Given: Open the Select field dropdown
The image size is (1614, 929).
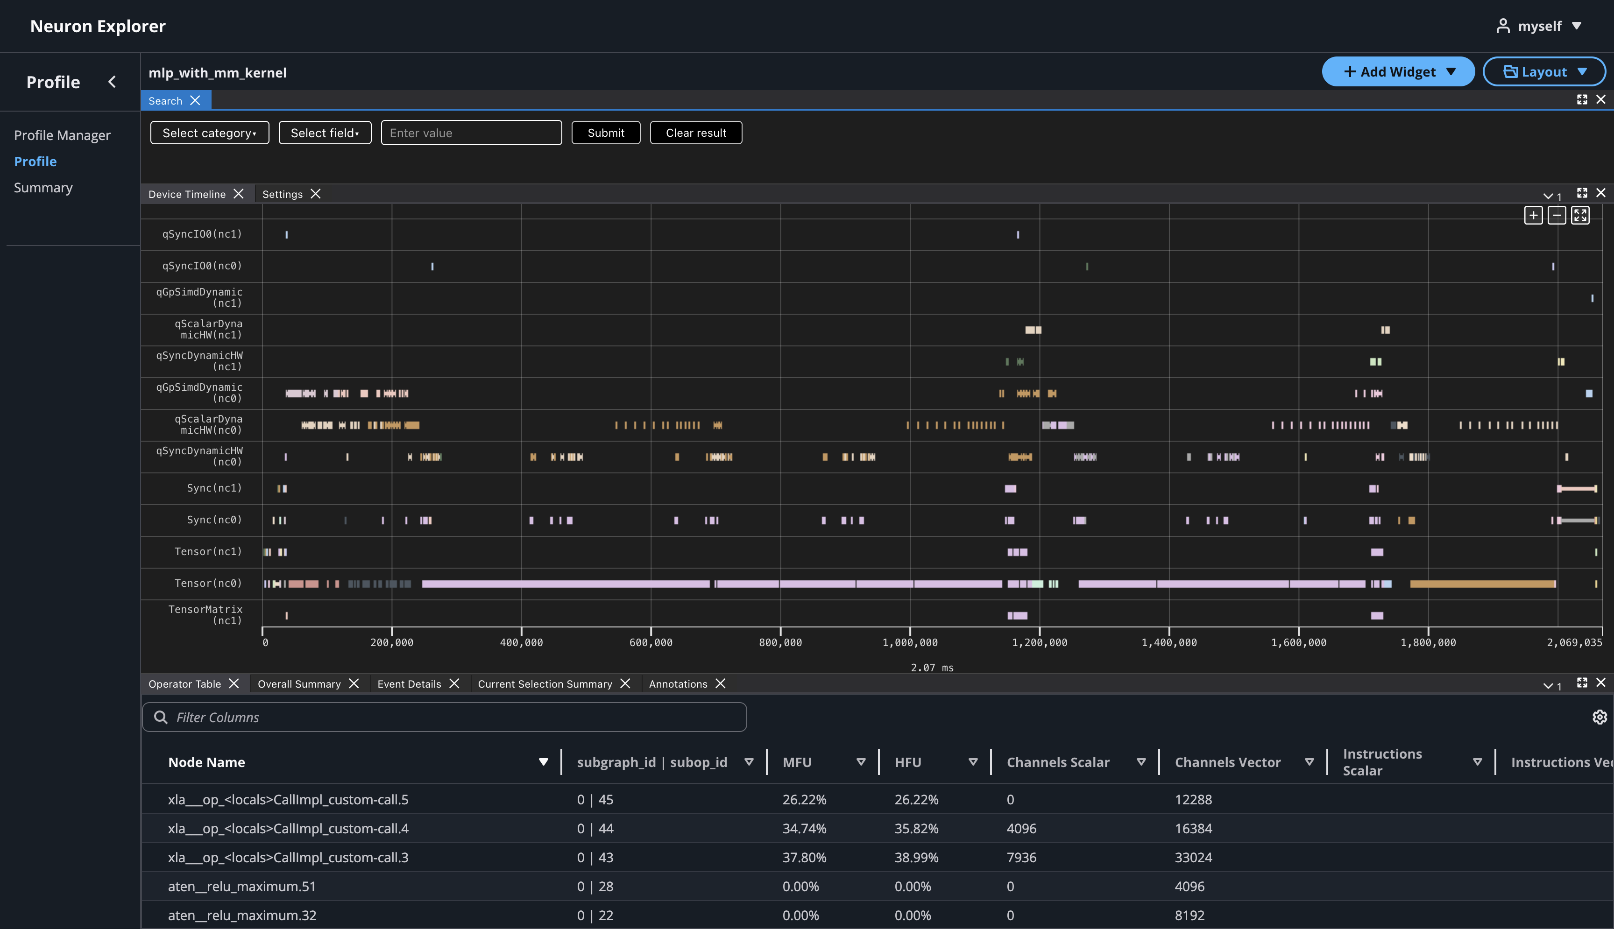Looking at the screenshot, I should (325, 133).
